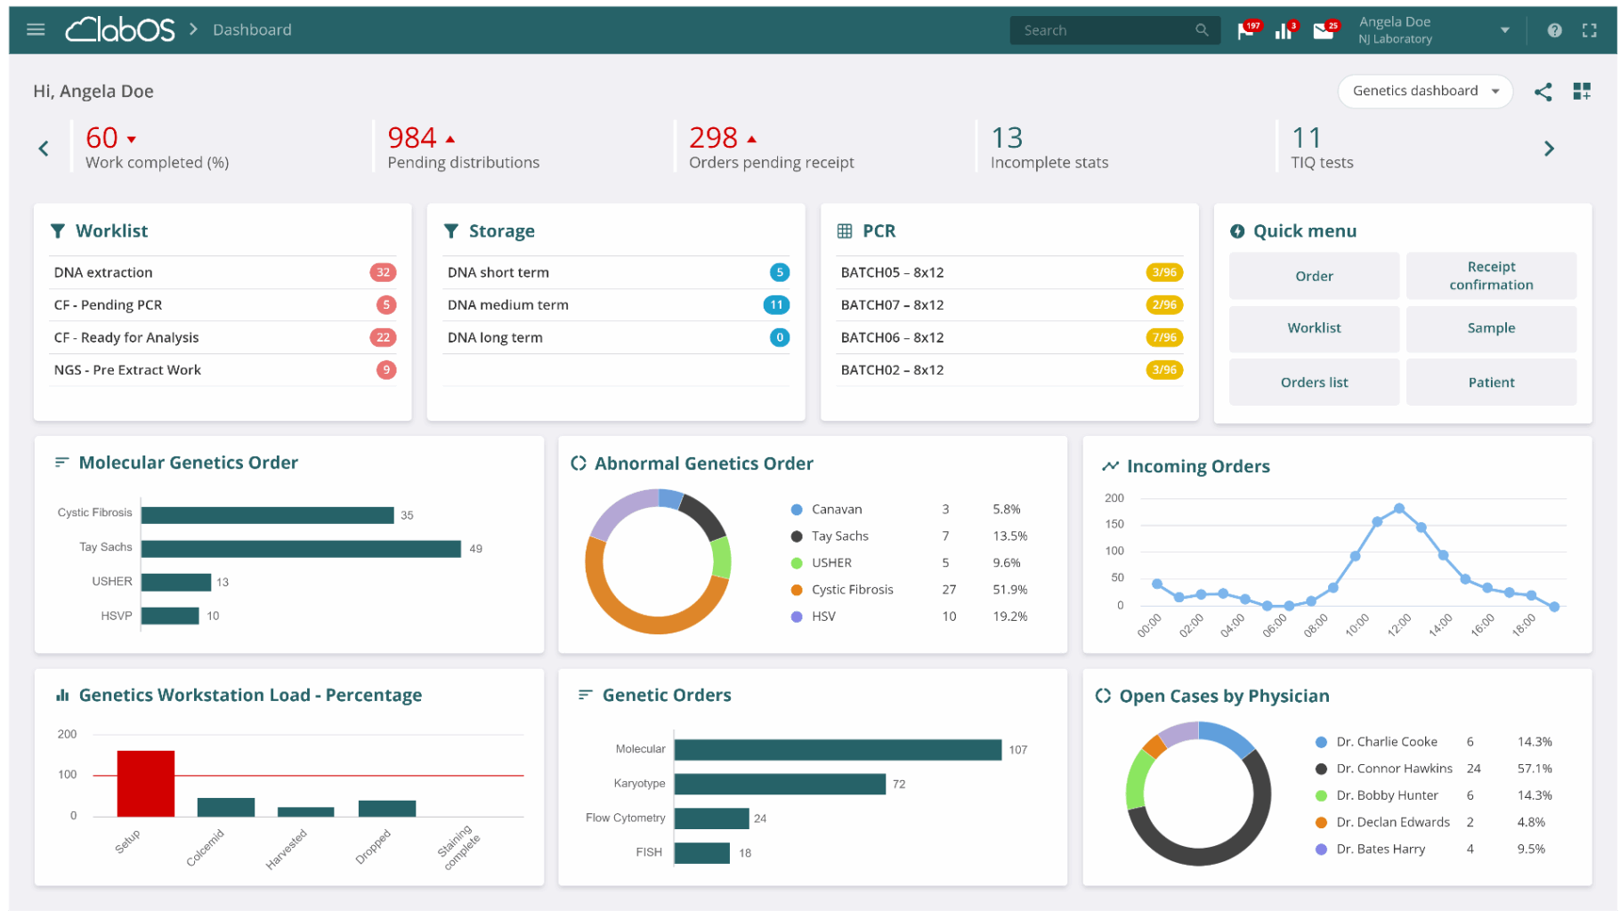Open the hamburger navigation menu
This screenshot has height=911, width=1620.
click(x=36, y=30)
